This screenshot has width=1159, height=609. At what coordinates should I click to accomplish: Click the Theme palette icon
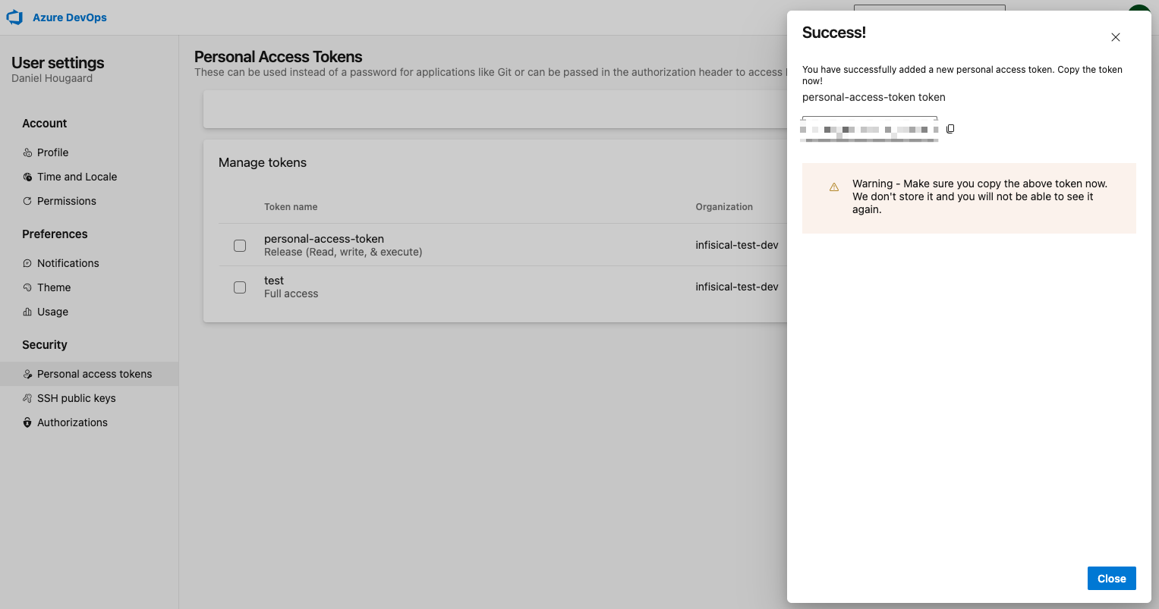27,287
